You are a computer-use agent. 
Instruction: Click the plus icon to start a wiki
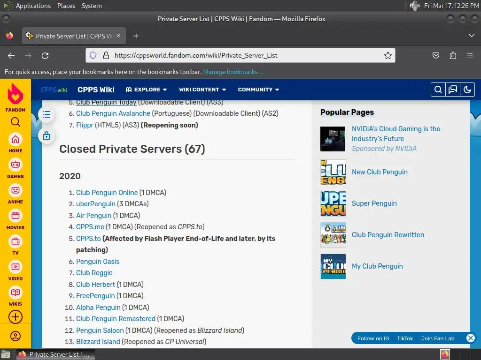pyautogui.click(x=16, y=317)
